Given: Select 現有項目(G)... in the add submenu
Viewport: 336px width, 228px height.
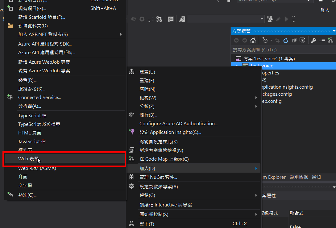Looking at the screenshot, I should pos(64,8).
